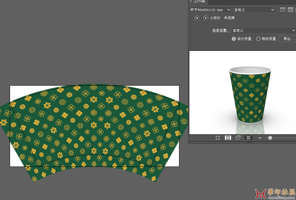Click the fit-to-view expand icon below preview
Image resolution: width=296 pixels, height=200 pixels.
point(218,138)
